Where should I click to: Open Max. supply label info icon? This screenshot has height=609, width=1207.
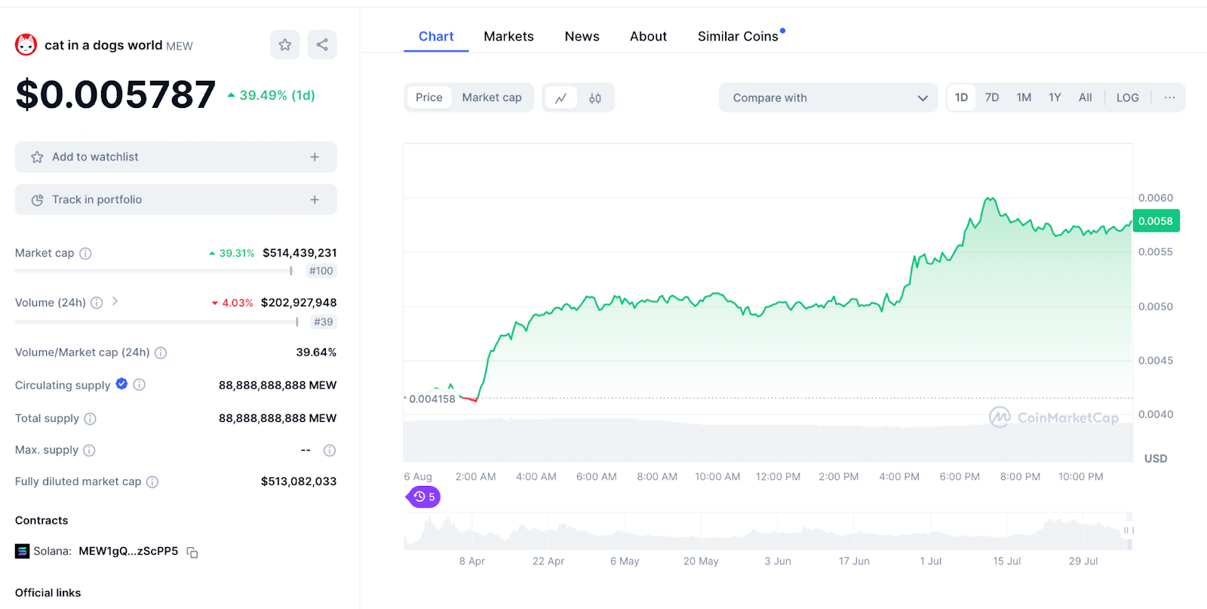[89, 451]
